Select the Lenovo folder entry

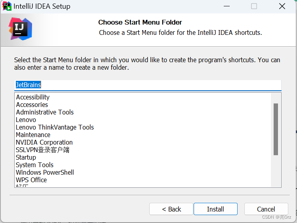point(26,120)
